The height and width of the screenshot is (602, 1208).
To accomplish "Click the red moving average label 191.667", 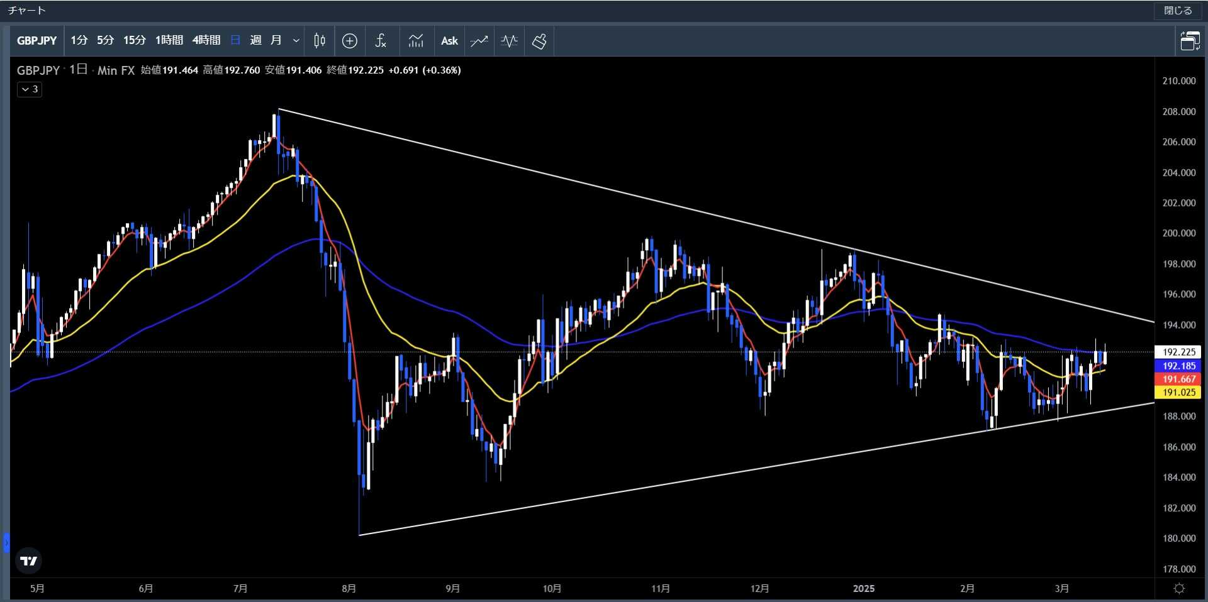I will click(1178, 379).
